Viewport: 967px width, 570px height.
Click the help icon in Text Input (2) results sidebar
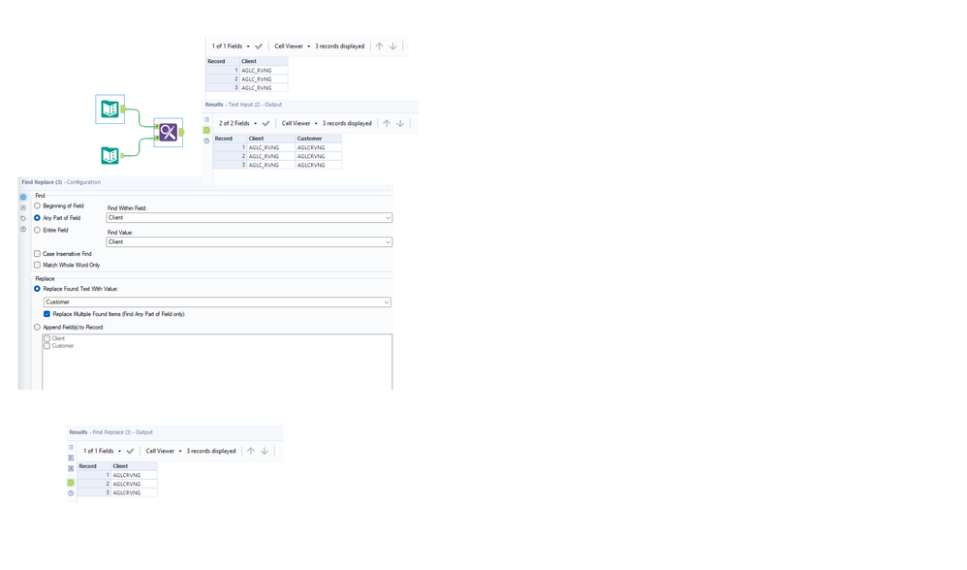pos(206,141)
